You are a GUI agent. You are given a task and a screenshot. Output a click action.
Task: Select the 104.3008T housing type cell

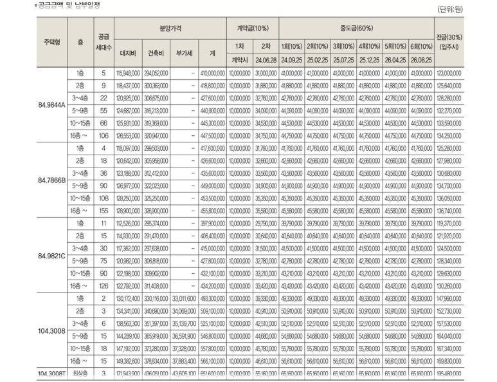coord(51,374)
